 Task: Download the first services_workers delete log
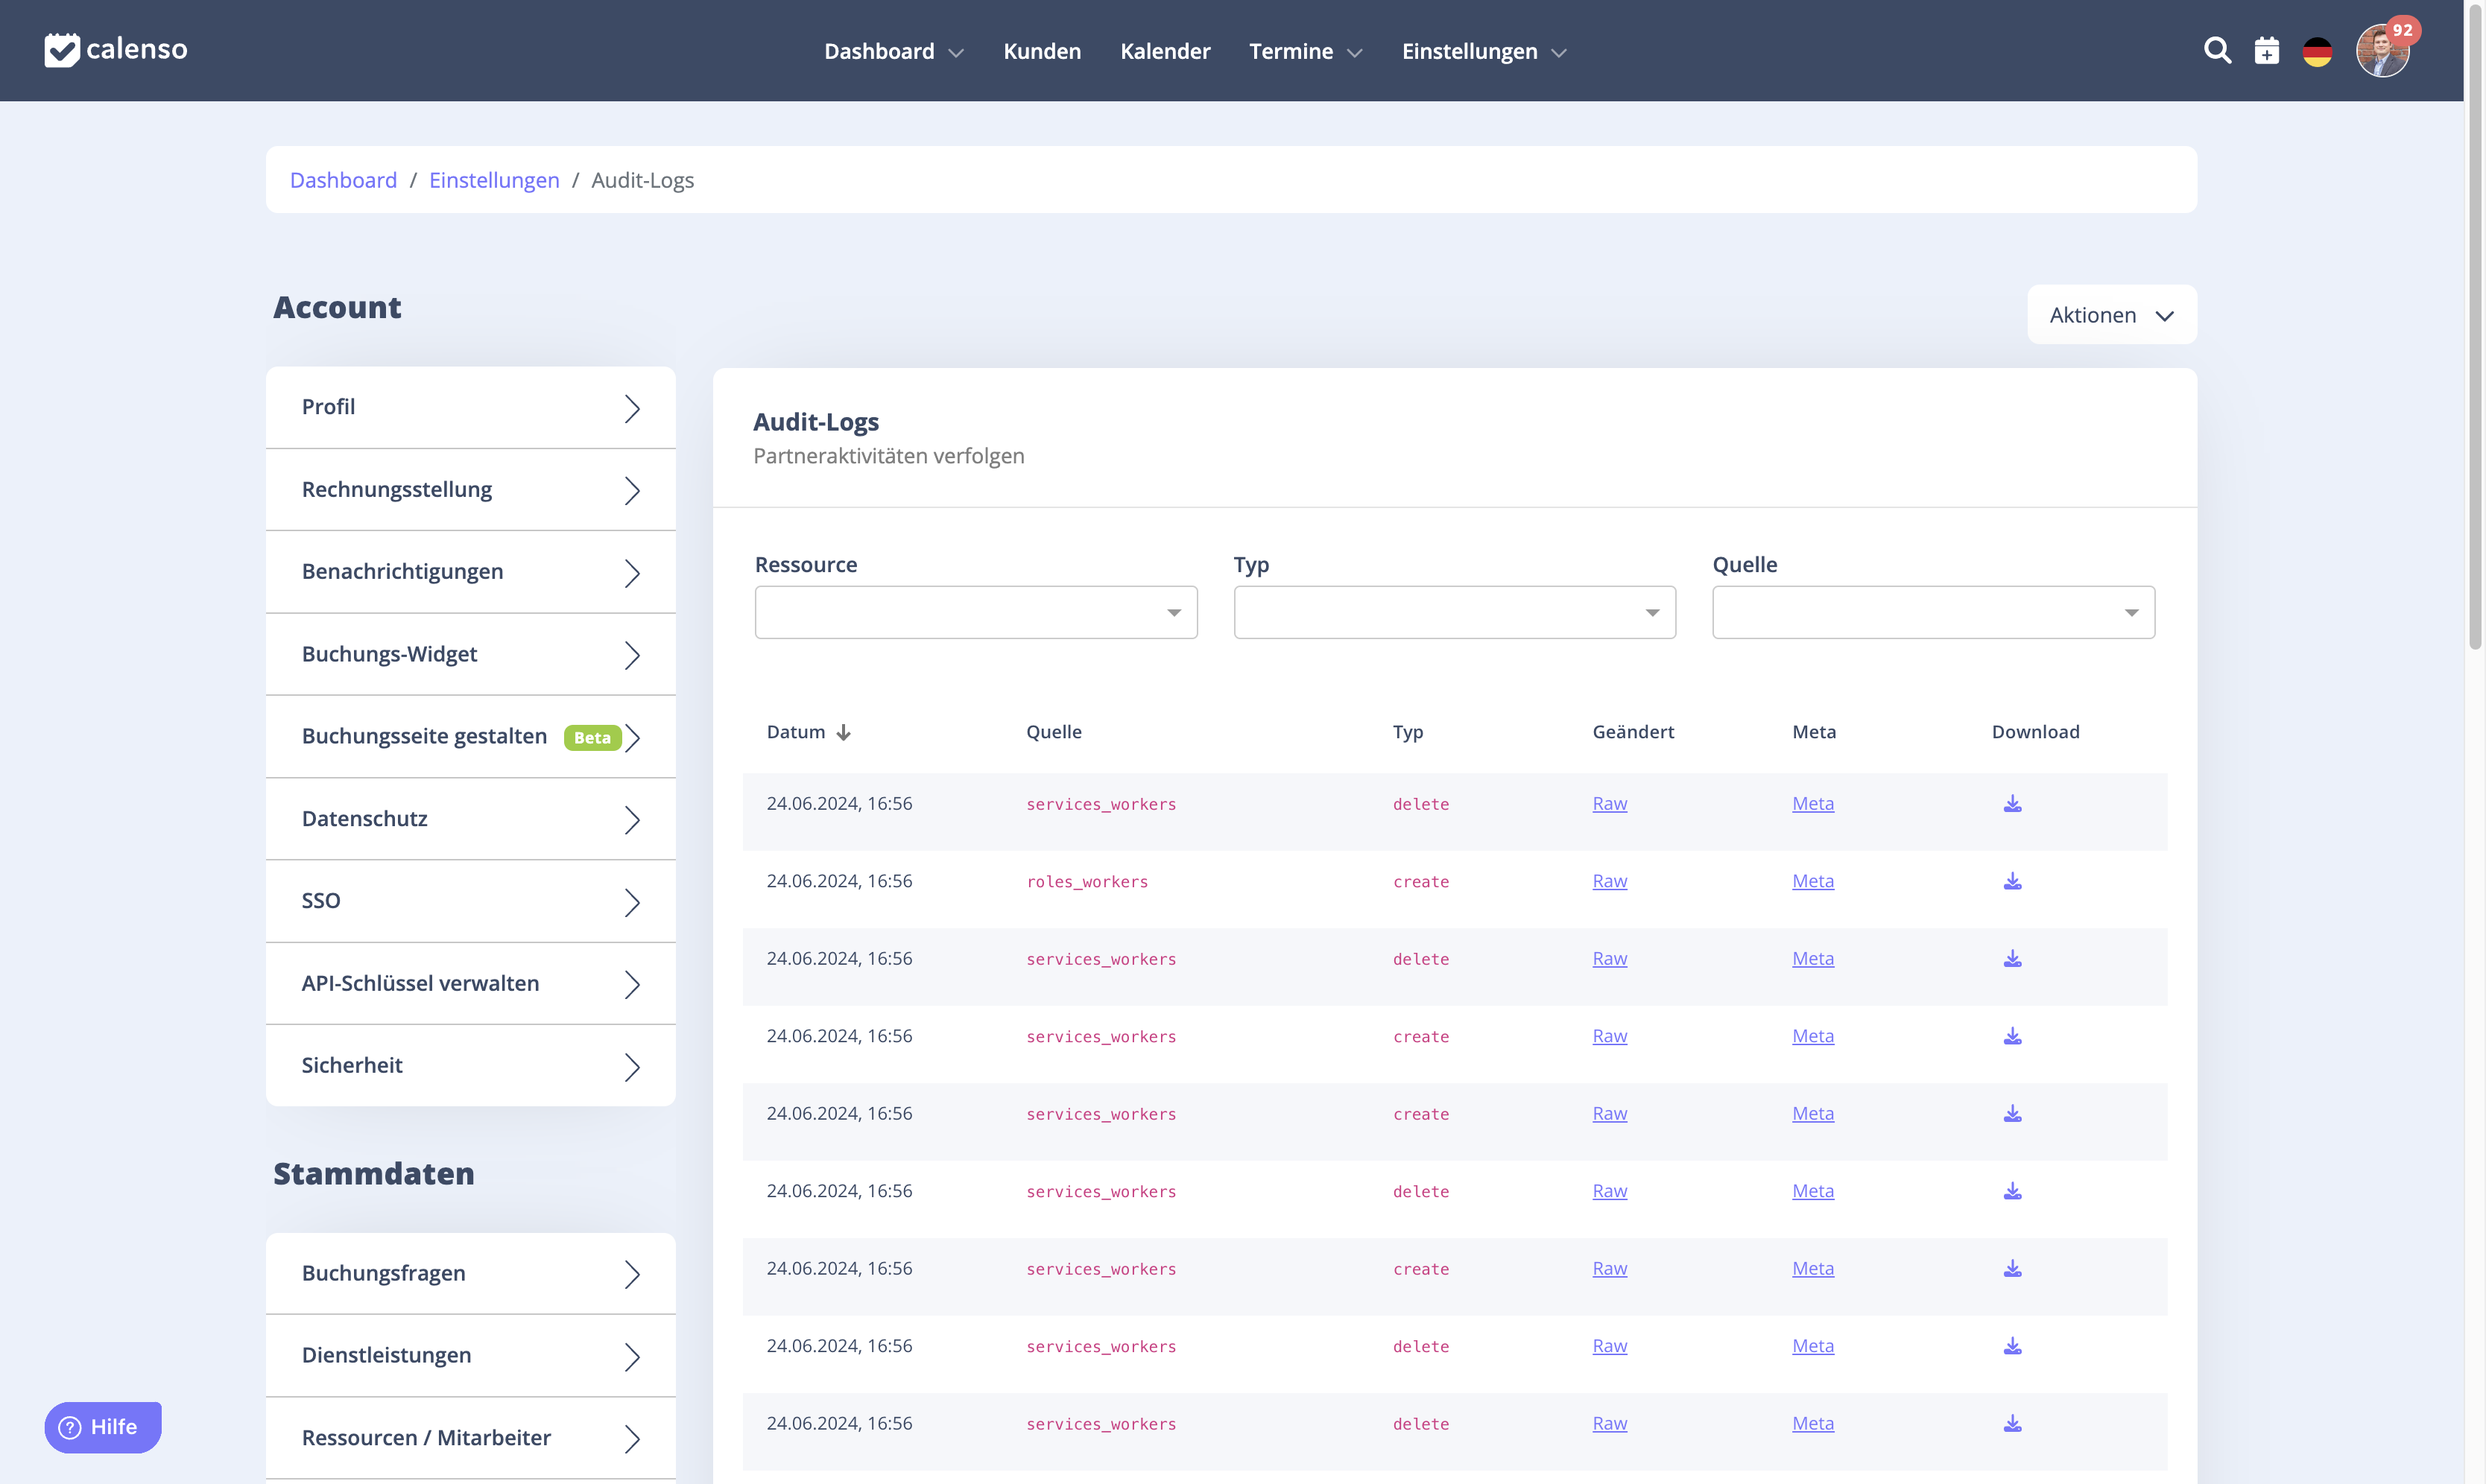tap(2012, 804)
